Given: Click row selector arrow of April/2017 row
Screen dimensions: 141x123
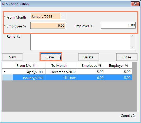Looking at the screenshot, I should pyautogui.click(x=7, y=72).
